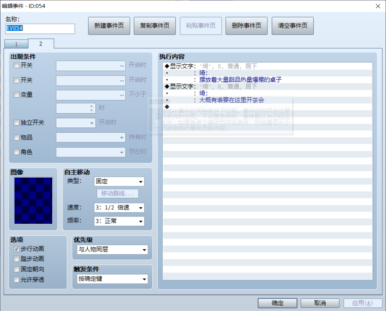The height and width of the screenshot is (311, 386).
Task: Select the first 显示文字 command row
Action: pyautogui.click(x=268, y=66)
